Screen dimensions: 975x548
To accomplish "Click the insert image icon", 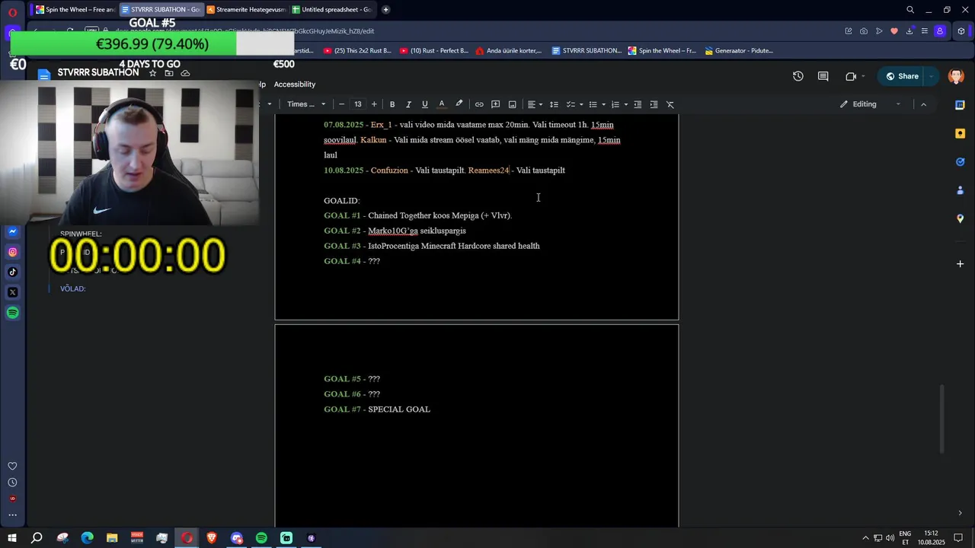I will 512,104.
